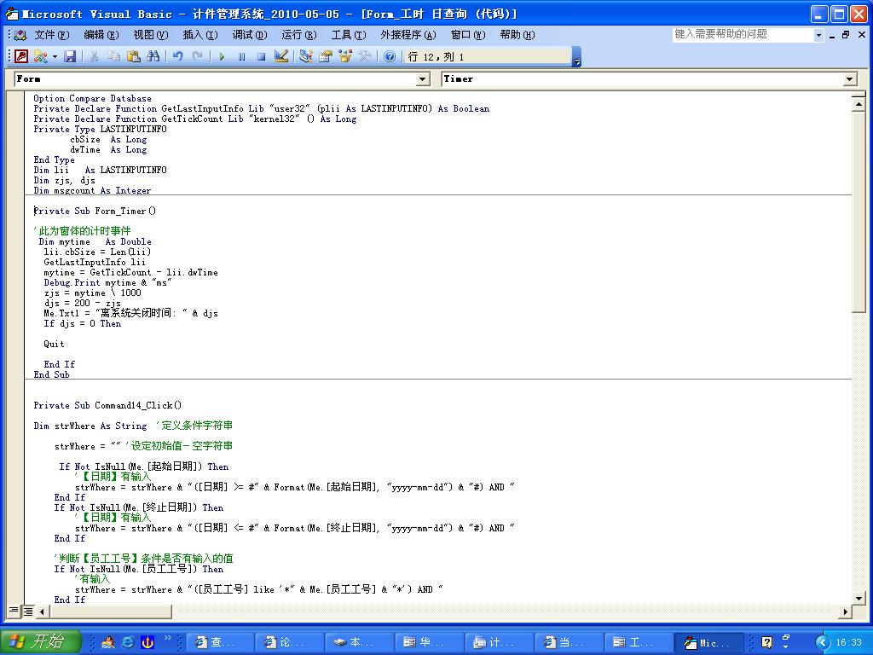Expand the toolbar options arrow
The height and width of the screenshot is (655, 873).
click(x=577, y=57)
